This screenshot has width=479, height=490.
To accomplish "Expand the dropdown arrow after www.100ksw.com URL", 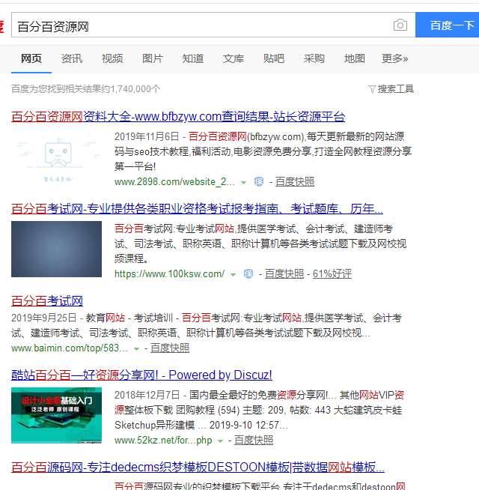I will click(x=233, y=275).
